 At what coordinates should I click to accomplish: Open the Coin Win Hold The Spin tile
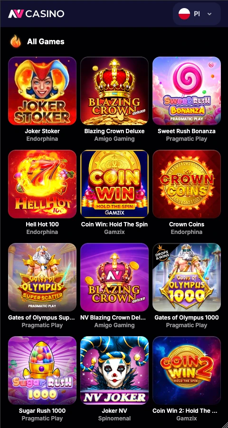coord(114,184)
